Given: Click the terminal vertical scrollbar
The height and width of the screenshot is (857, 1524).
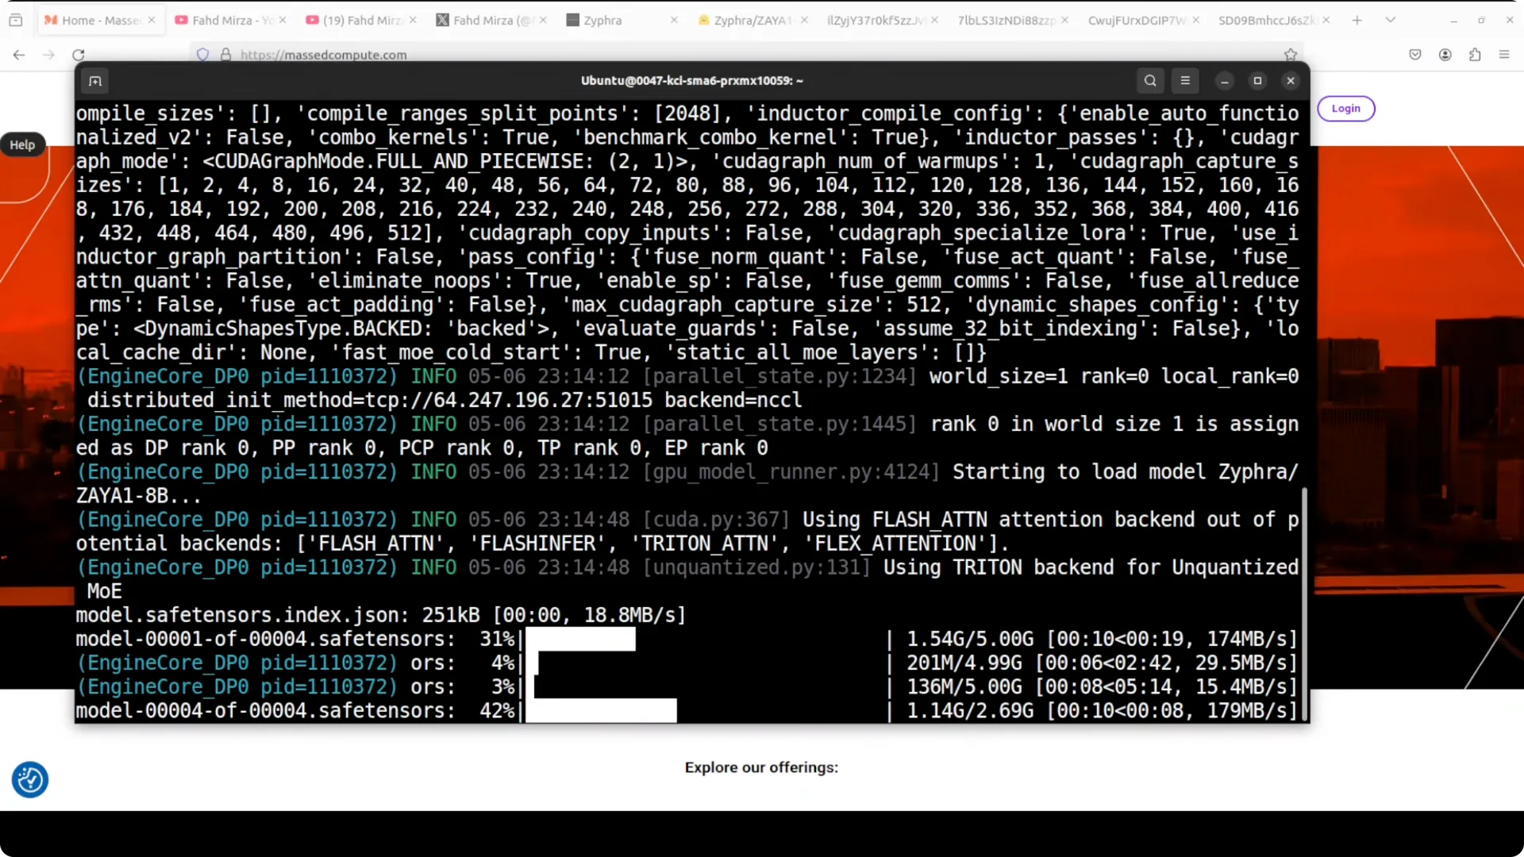Looking at the screenshot, I should tap(1304, 603).
